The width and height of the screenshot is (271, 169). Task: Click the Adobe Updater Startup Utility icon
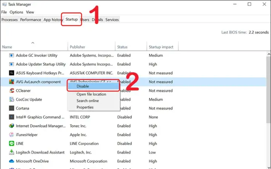[x=11, y=64]
